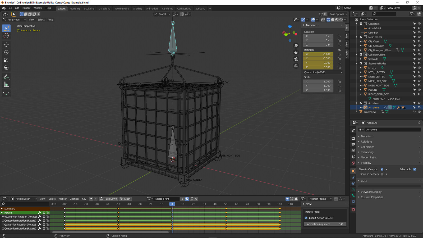Click the Animation Argument value field

pos(325,224)
